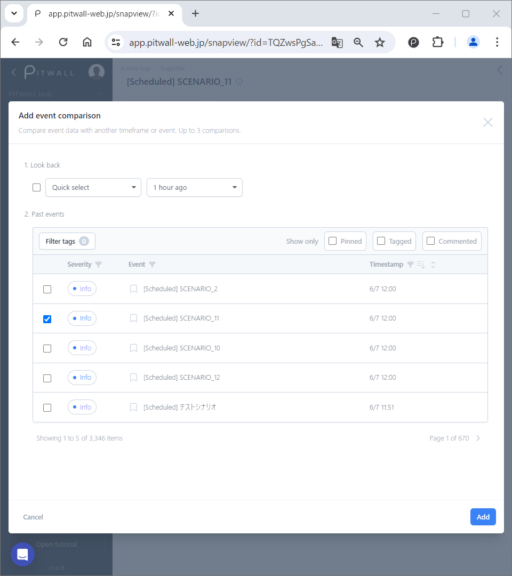This screenshot has width=512, height=576.
Task: Click the Event column filter icon
Action: pos(152,265)
